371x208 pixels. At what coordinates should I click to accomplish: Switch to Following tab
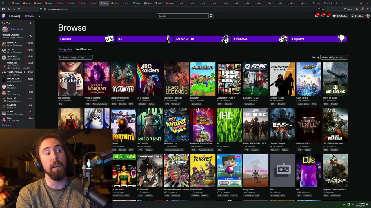[x=15, y=16]
